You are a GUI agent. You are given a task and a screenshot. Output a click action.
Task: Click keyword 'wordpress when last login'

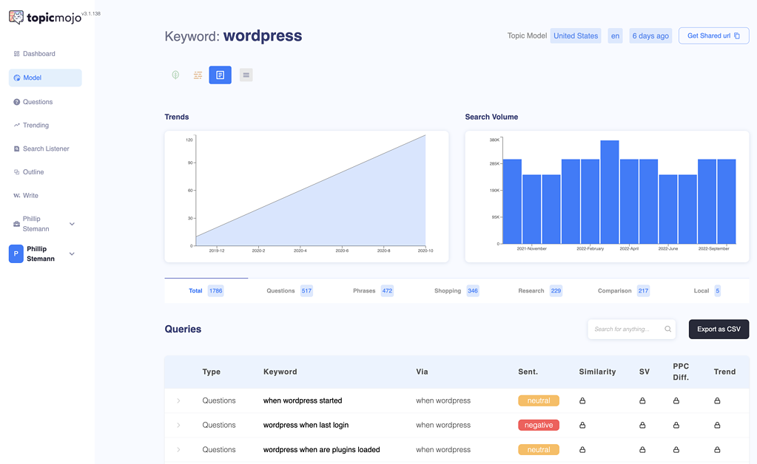pyautogui.click(x=306, y=425)
